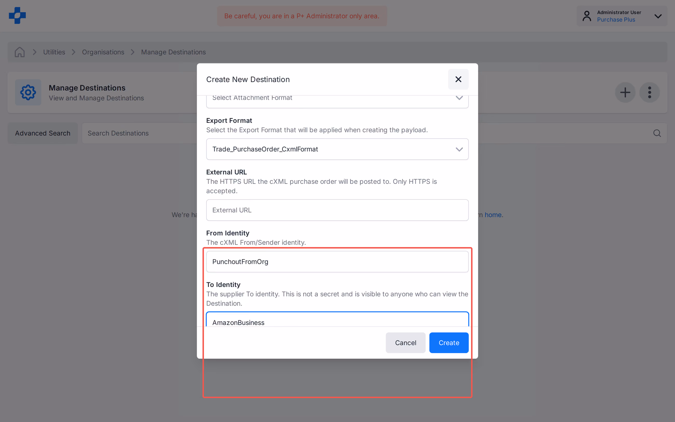Open the three-dot more options menu

click(x=650, y=92)
